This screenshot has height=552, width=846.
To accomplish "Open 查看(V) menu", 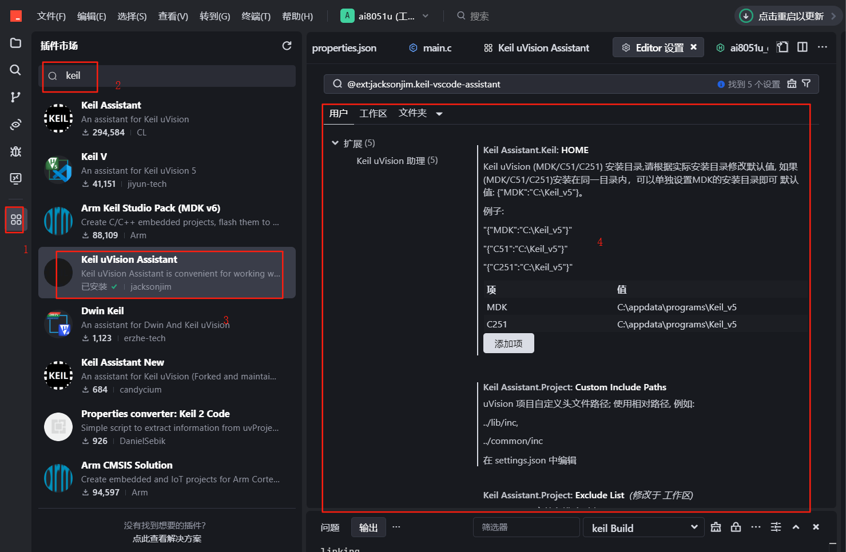I will coord(173,16).
